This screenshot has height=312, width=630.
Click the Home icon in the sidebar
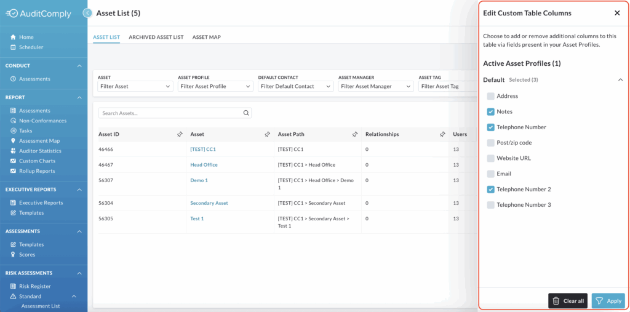[14, 37]
